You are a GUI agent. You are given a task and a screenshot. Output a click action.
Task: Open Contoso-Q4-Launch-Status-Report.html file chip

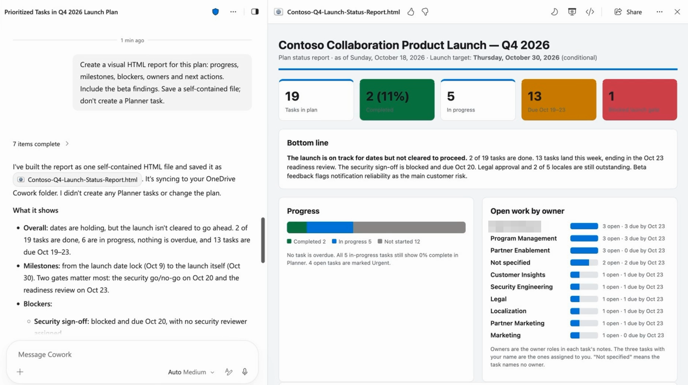pyautogui.click(x=77, y=180)
